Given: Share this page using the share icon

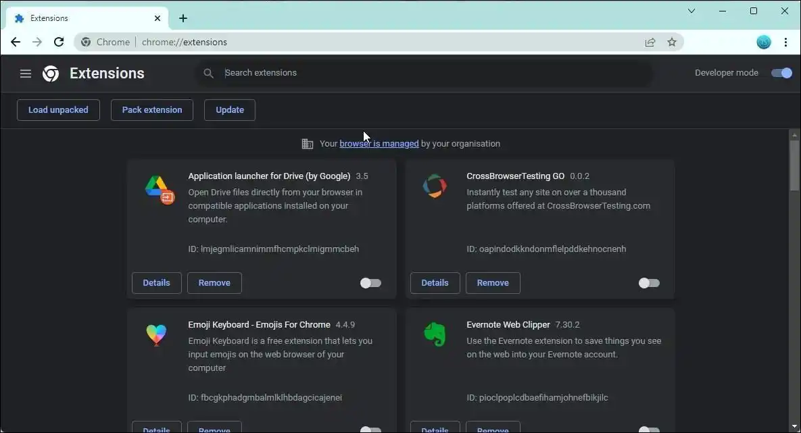Looking at the screenshot, I should coord(650,42).
